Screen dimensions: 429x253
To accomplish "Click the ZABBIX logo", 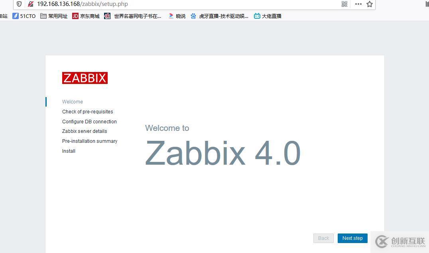I will coord(85,78).
